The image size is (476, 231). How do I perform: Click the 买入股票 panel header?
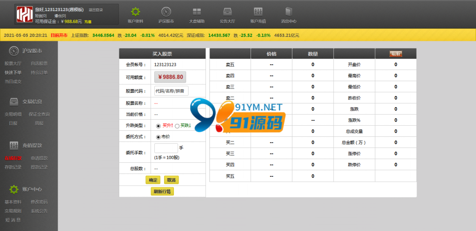(x=162, y=54)
